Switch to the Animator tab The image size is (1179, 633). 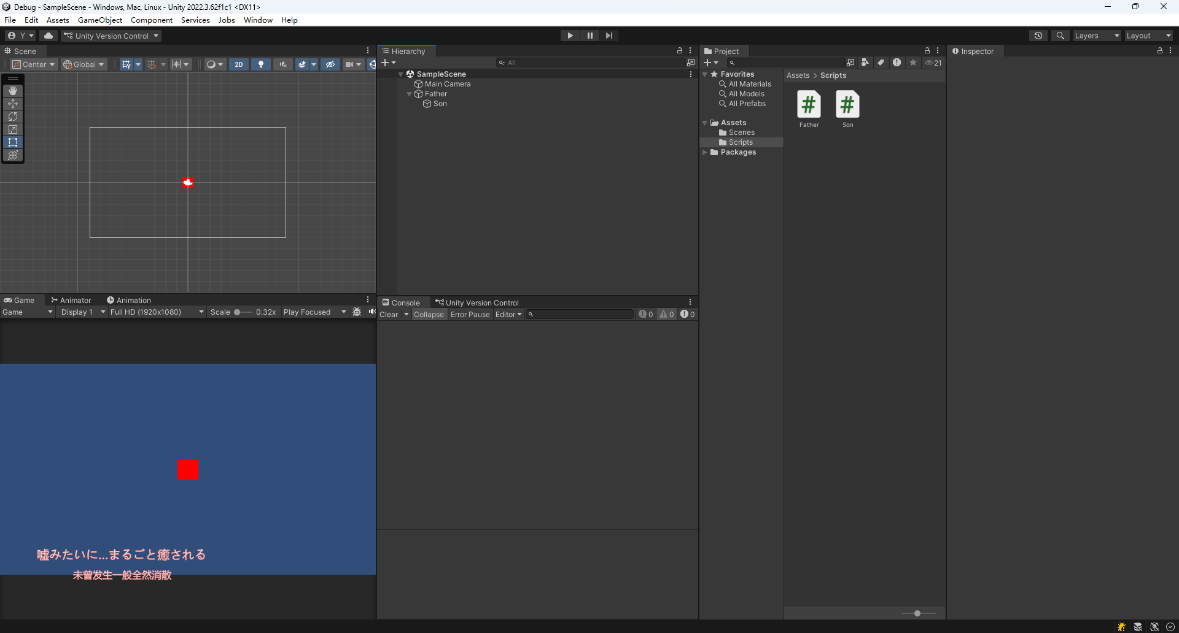tap(71, 300)
